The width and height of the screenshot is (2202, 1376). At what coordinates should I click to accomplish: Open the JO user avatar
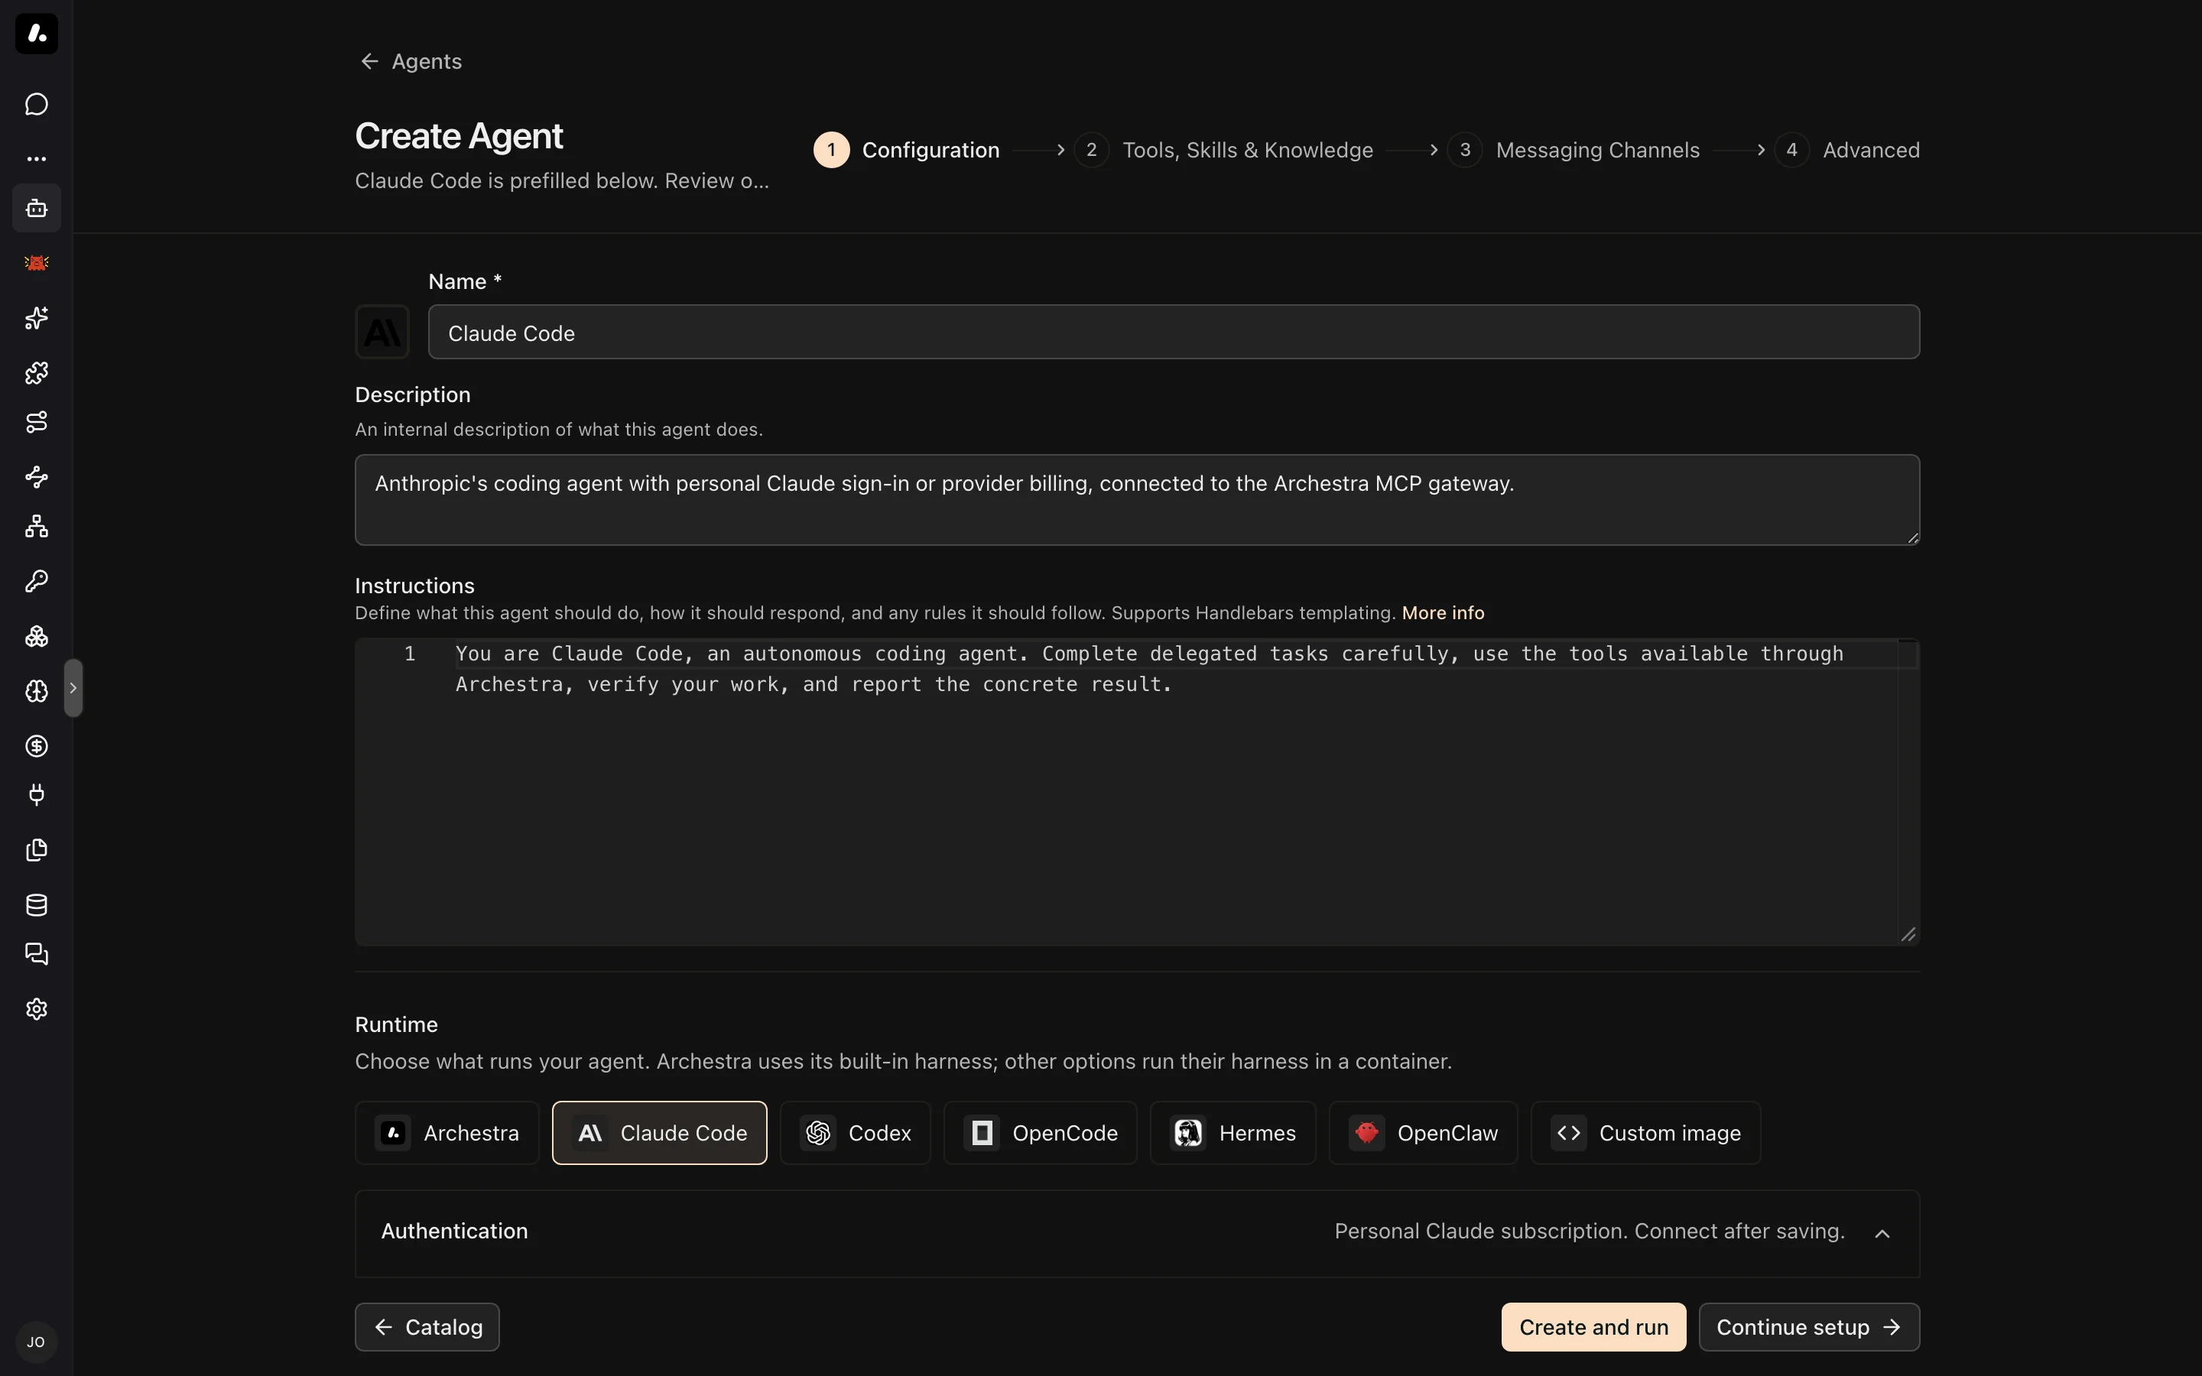(37, 1342)
